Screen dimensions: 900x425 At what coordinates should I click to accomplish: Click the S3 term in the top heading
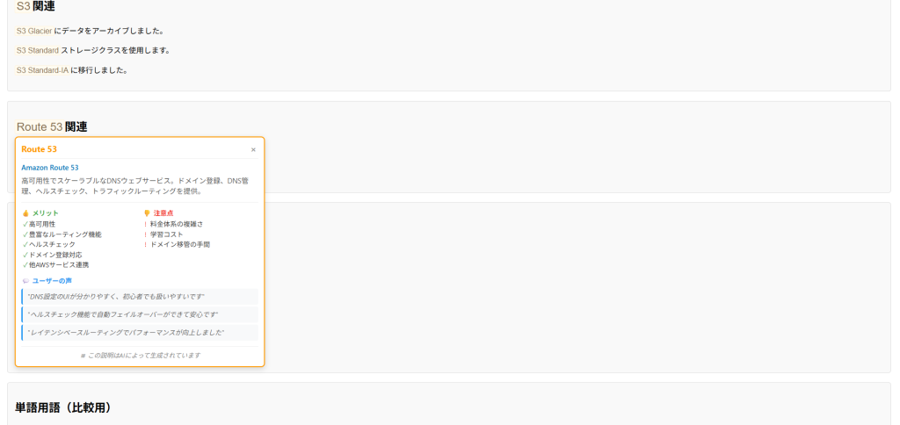pos(23,6)
